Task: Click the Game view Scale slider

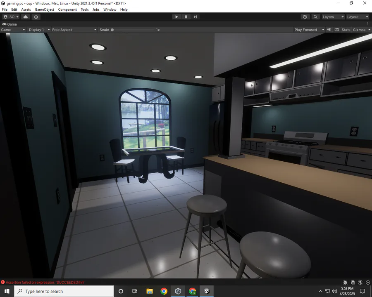Action: [133, 30]
